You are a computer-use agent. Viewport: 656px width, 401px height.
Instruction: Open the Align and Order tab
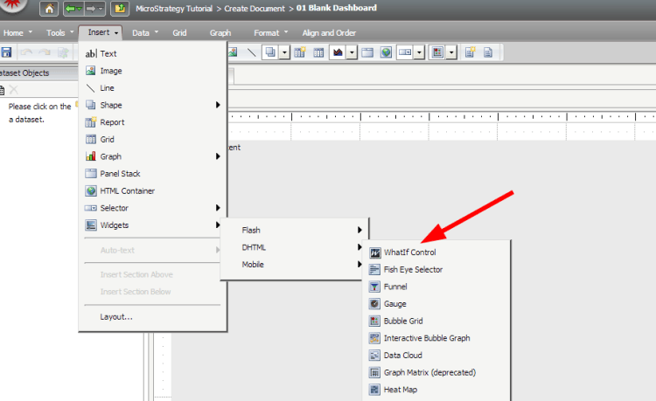coord(329,32)
